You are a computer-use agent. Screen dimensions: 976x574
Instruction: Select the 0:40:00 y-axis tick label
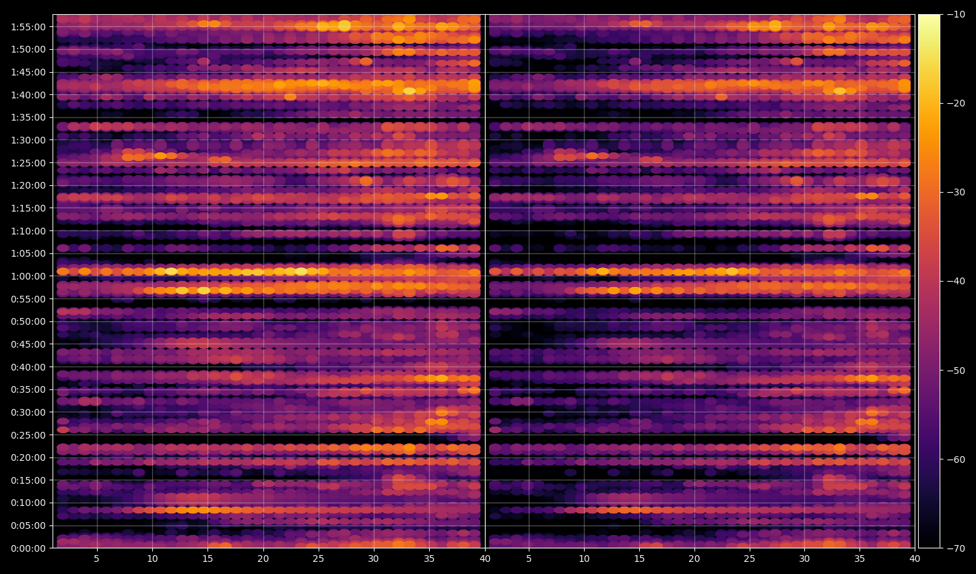click(x=28, y=367)
